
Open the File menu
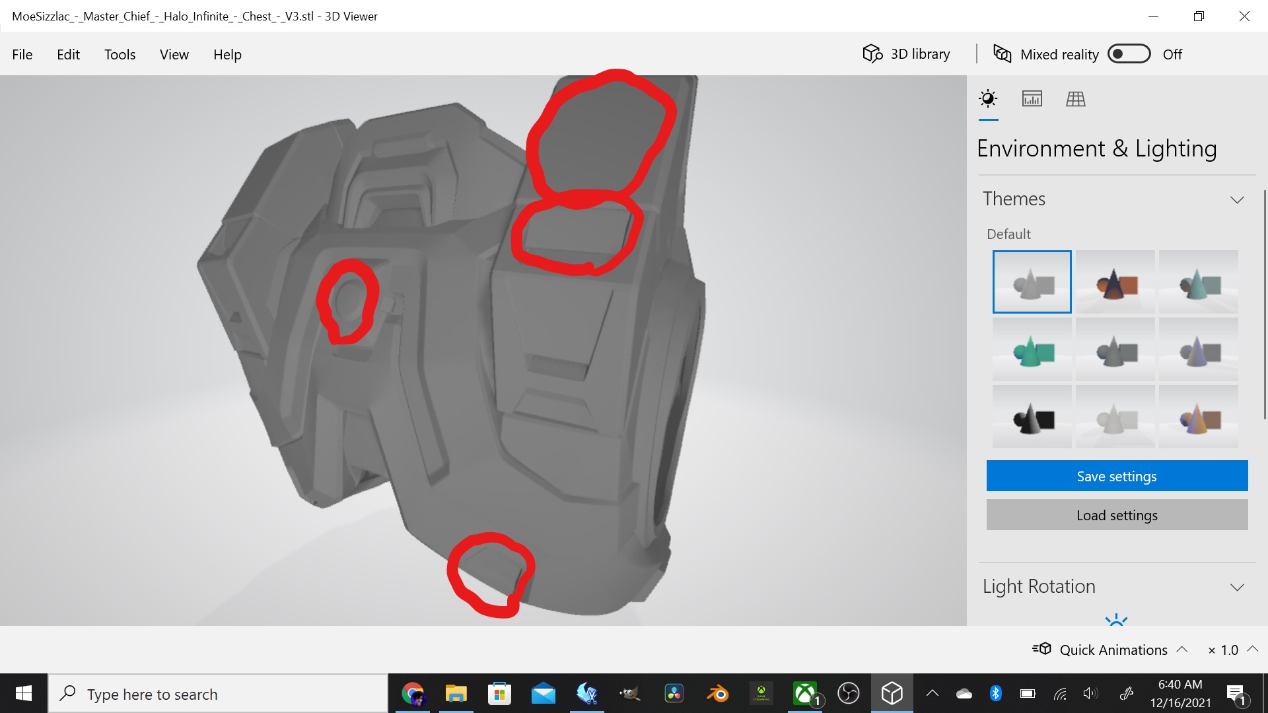22,54
